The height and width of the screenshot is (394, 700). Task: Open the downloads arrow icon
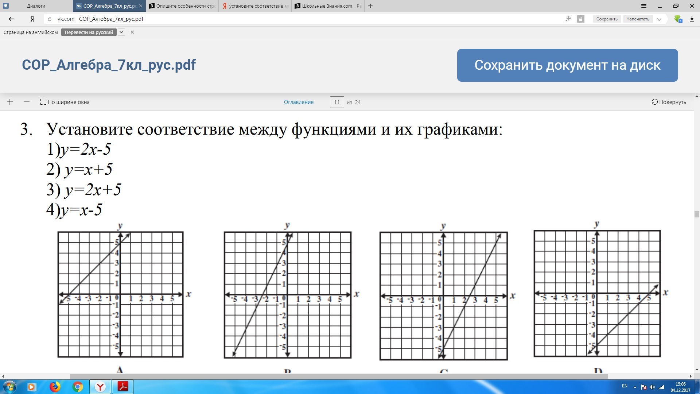pyautogui.click(x=692, y=19)
